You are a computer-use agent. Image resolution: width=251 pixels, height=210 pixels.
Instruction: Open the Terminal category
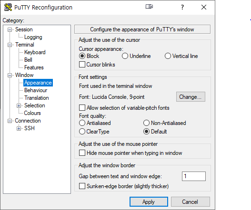(x=25, y=45)
